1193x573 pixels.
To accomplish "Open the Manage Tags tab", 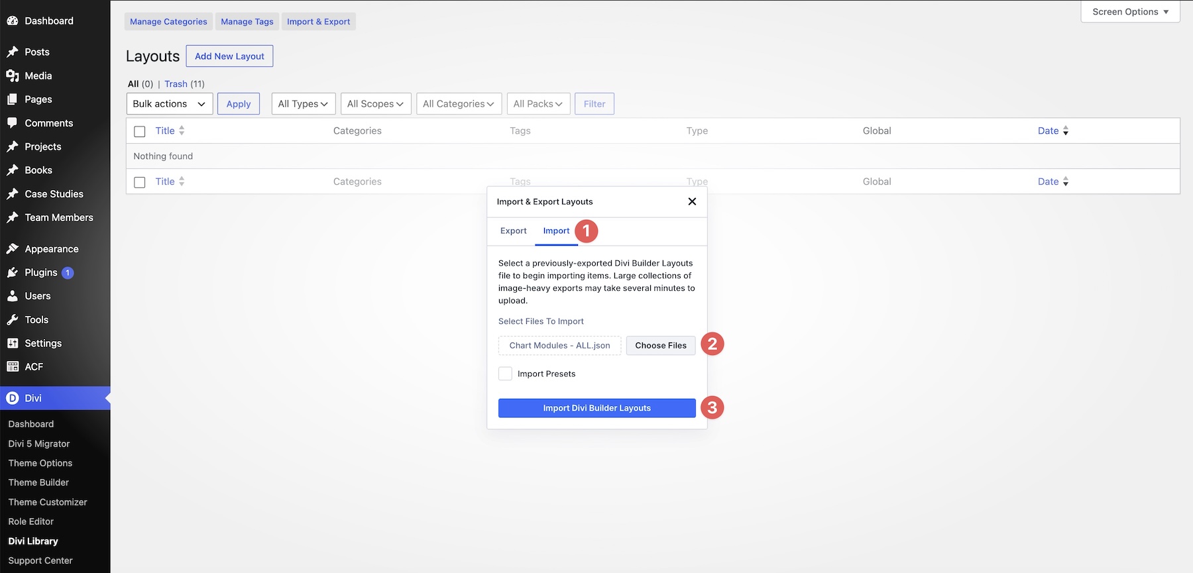I will [x=247, y=21].
